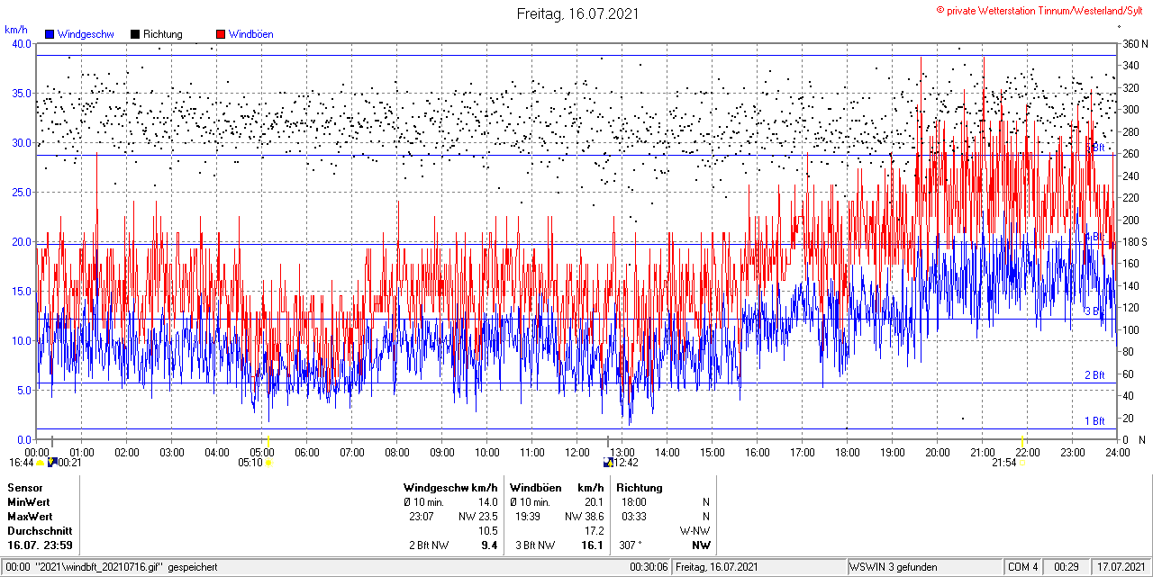Click the 3 Bft scale label

pos(1094,311)
